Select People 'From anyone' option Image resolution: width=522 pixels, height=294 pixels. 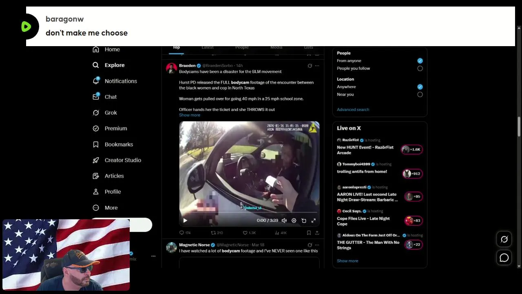(420, 61)
